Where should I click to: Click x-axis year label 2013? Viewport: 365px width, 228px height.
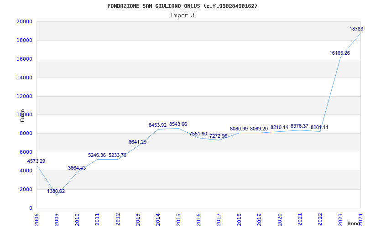point(138,219)
